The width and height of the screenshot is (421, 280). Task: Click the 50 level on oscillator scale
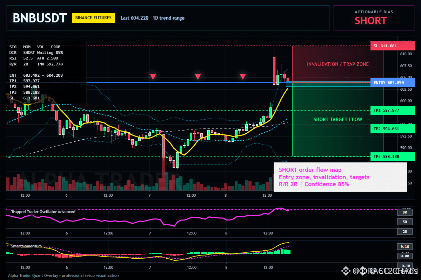(x=405, y=222)
